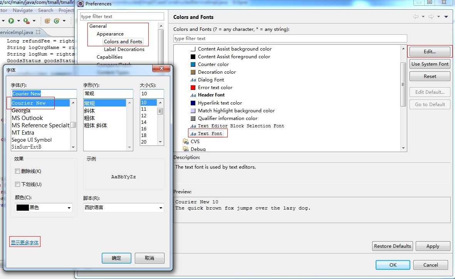The image size is (455, 279).
Task: Click the Debug folder icon in list
Action: click(x=186, y=149)
